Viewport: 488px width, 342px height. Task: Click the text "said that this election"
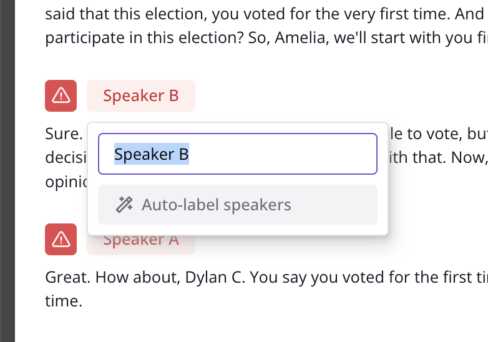(x=124, y=14)
